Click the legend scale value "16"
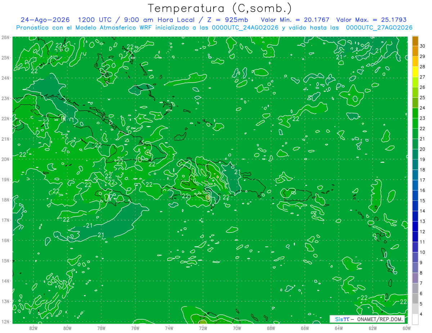 [422, 190]
